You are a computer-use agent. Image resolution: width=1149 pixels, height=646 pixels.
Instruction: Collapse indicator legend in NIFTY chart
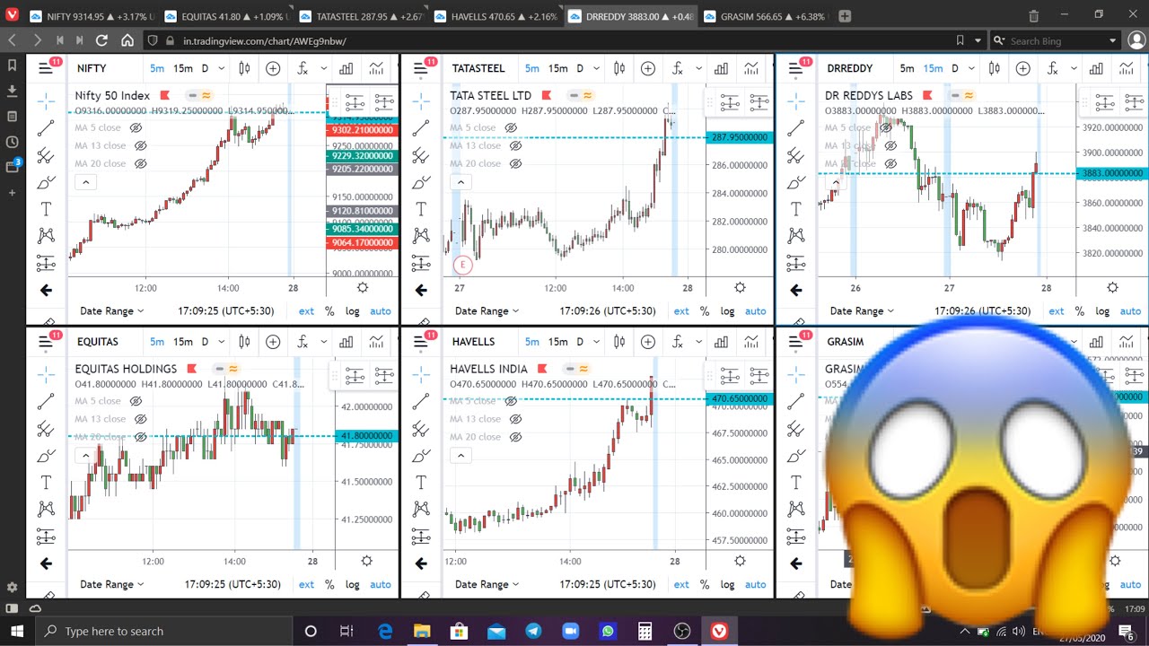(x=85, y=182)
